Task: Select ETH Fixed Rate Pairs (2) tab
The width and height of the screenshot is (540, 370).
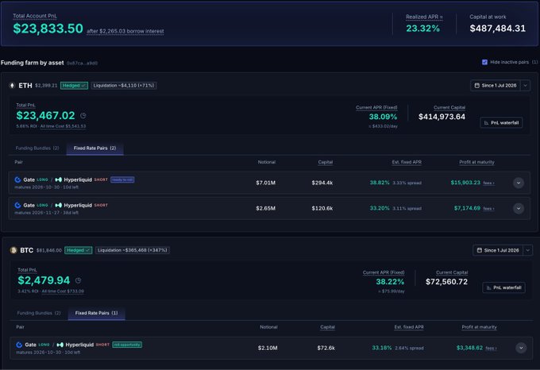Action: click(94, 148)
